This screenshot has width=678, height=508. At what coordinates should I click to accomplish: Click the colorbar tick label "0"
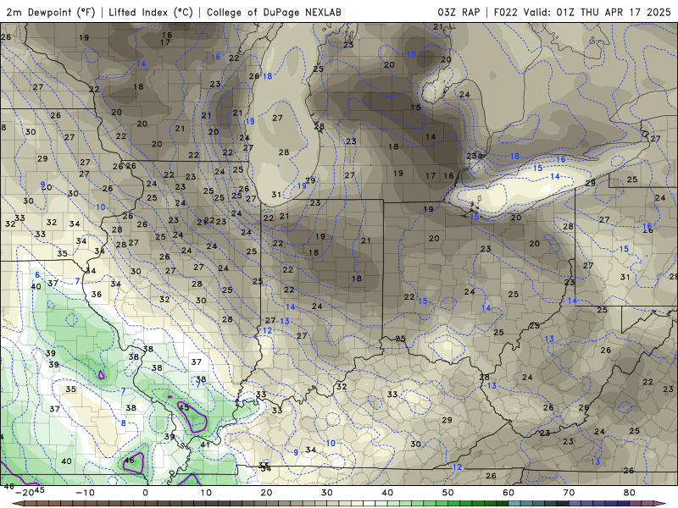pos(145,493)
